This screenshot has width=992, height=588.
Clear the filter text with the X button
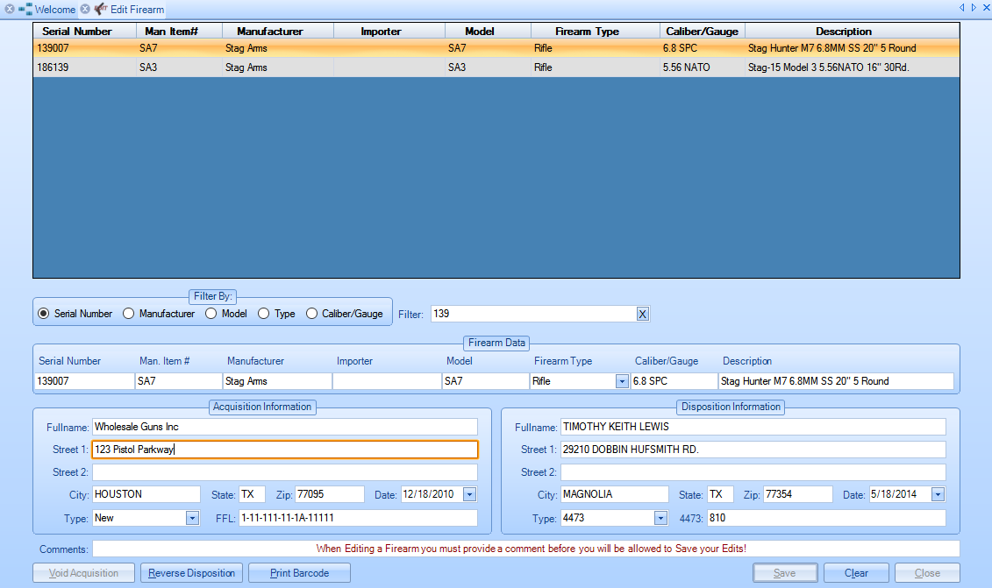(x=642, y=315)
